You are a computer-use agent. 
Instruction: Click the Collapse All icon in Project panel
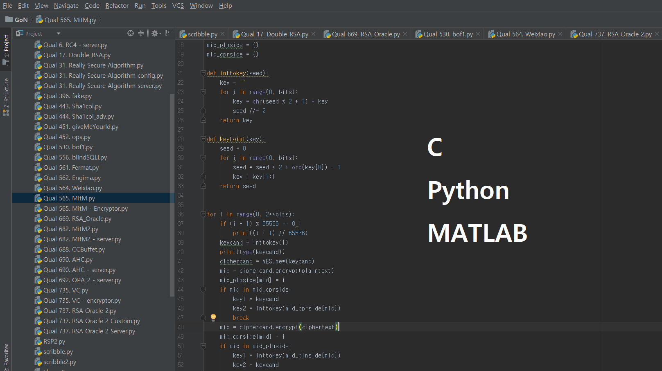pyautogui.click(x=141, y=33)
